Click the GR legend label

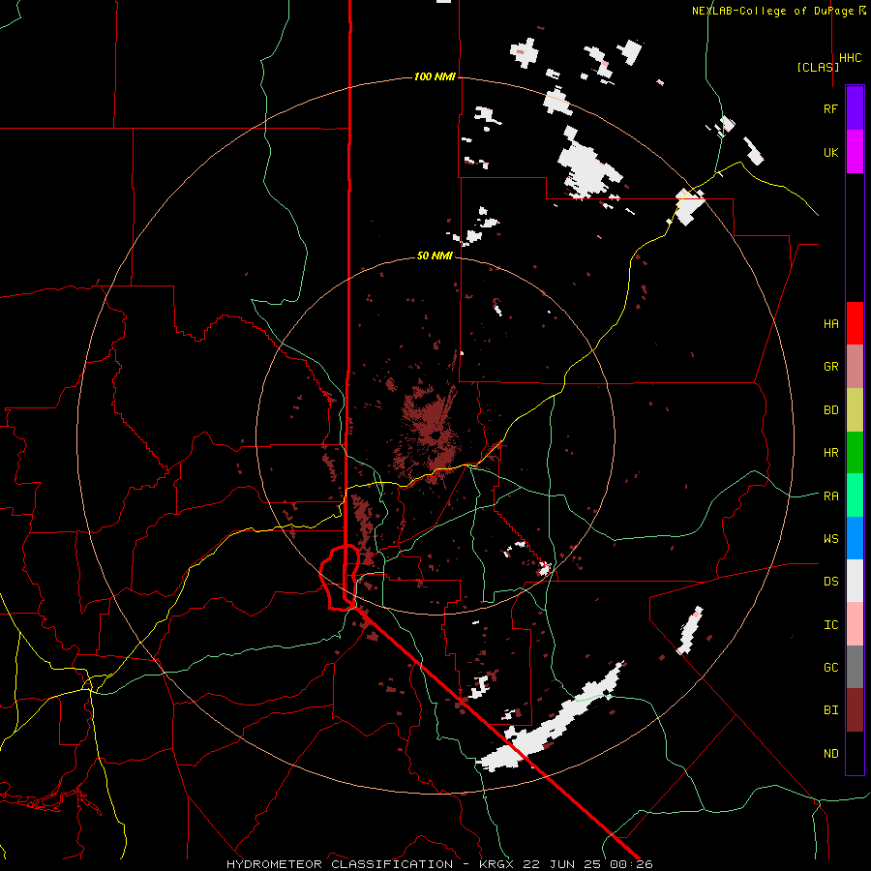click(830, 367)
